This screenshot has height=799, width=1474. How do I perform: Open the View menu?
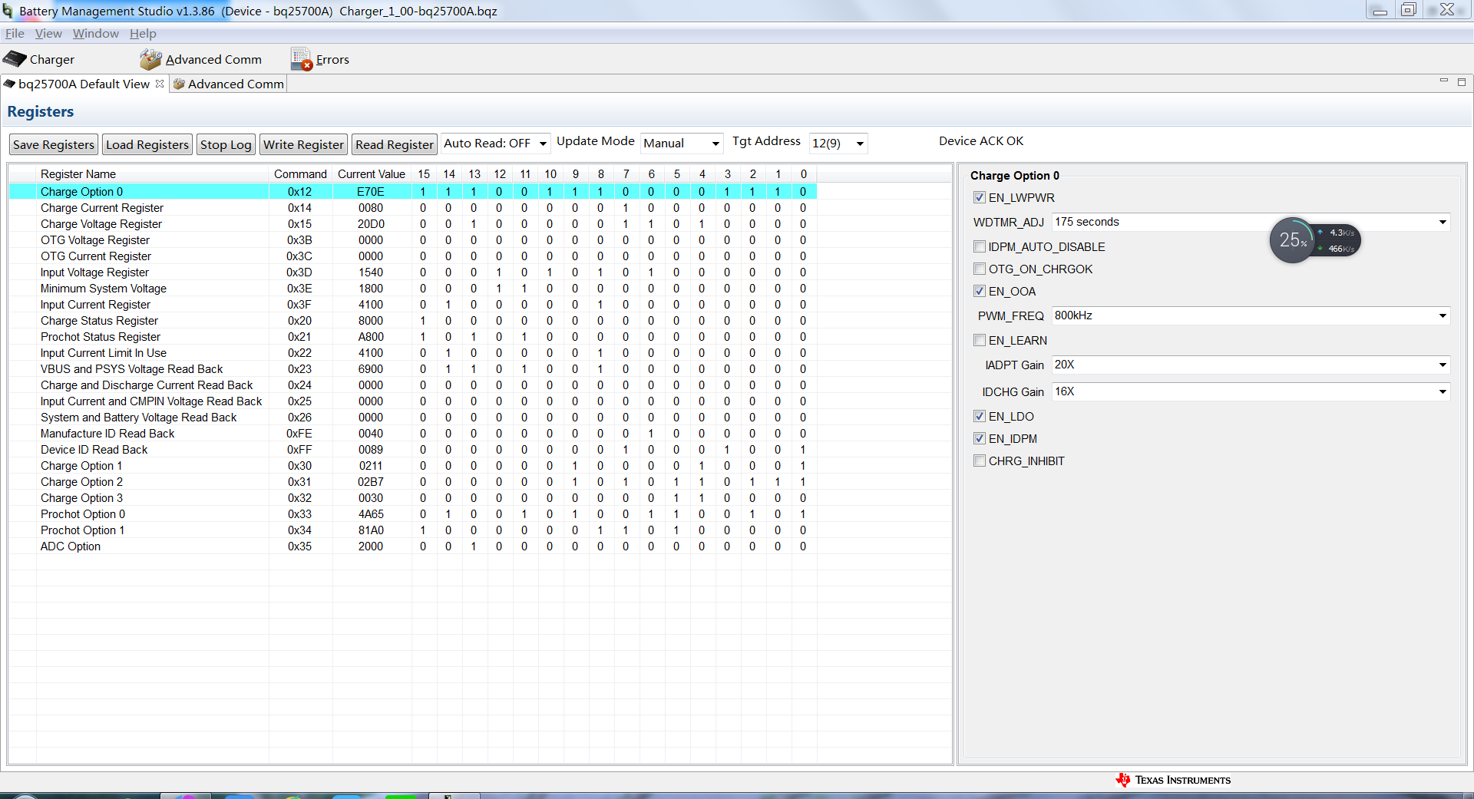coord(48,34)
